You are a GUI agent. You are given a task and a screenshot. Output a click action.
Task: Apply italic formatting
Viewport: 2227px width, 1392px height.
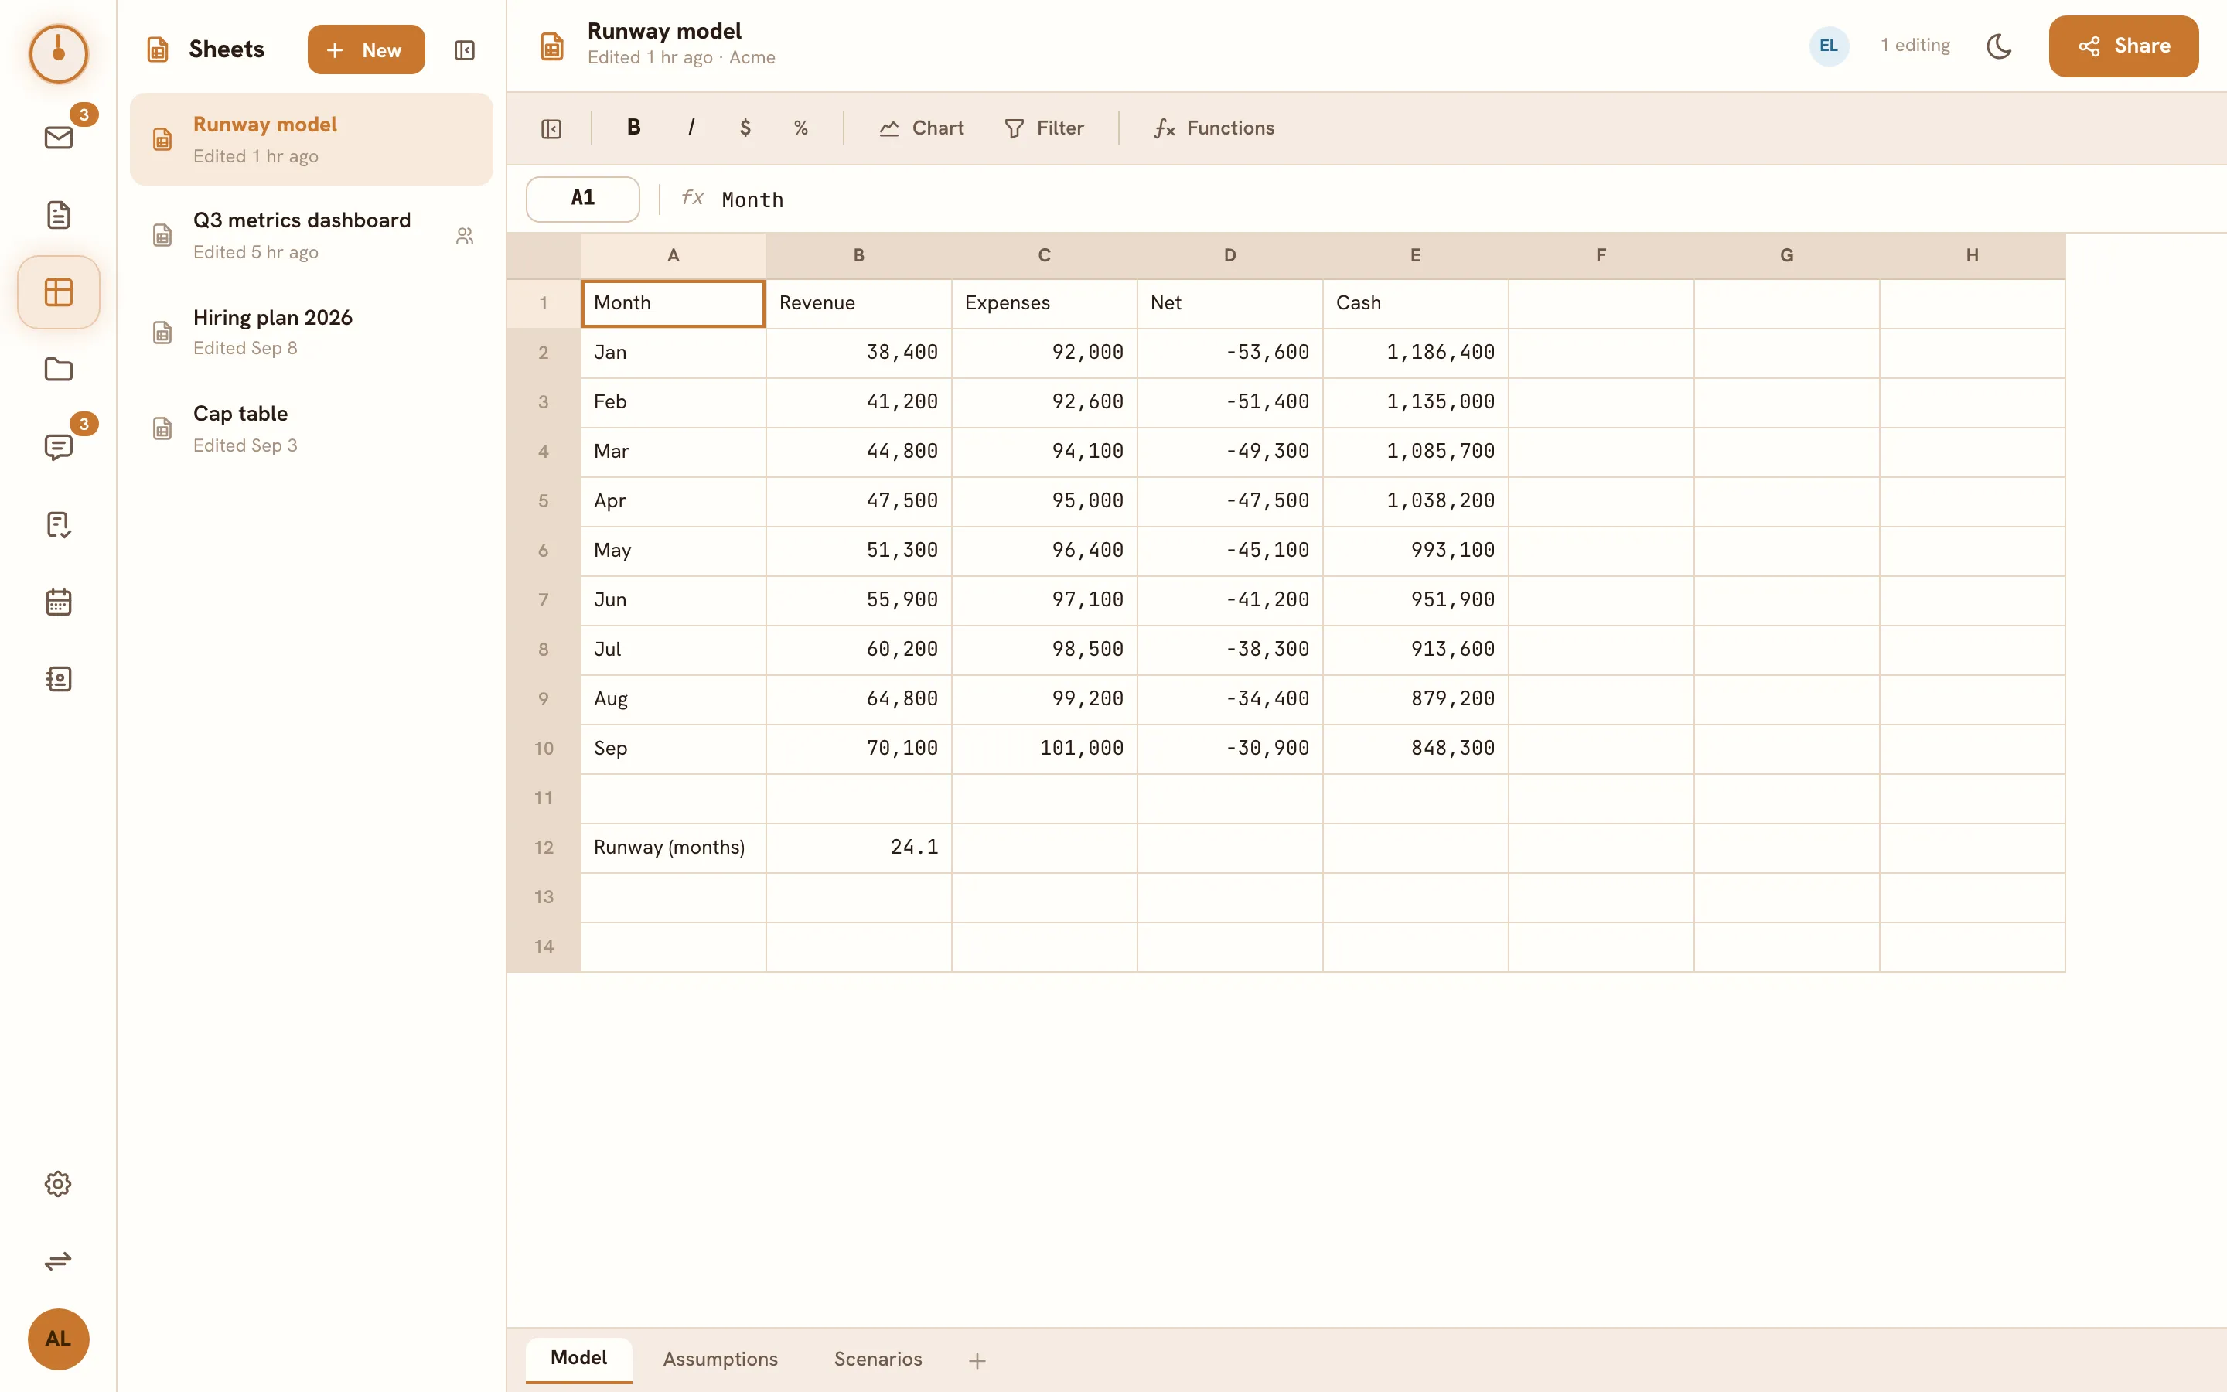click(x=691, y=128)
